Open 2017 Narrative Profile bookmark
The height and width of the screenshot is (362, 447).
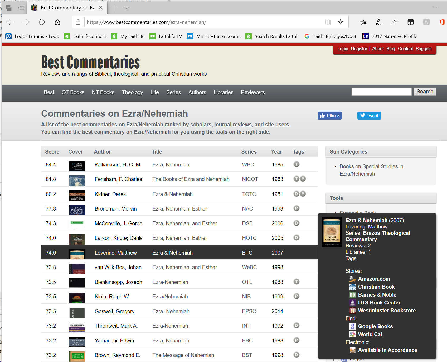tap(389, 36)
